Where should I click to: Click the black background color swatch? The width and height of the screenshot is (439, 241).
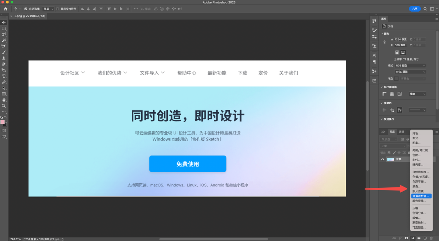point(5,124)
